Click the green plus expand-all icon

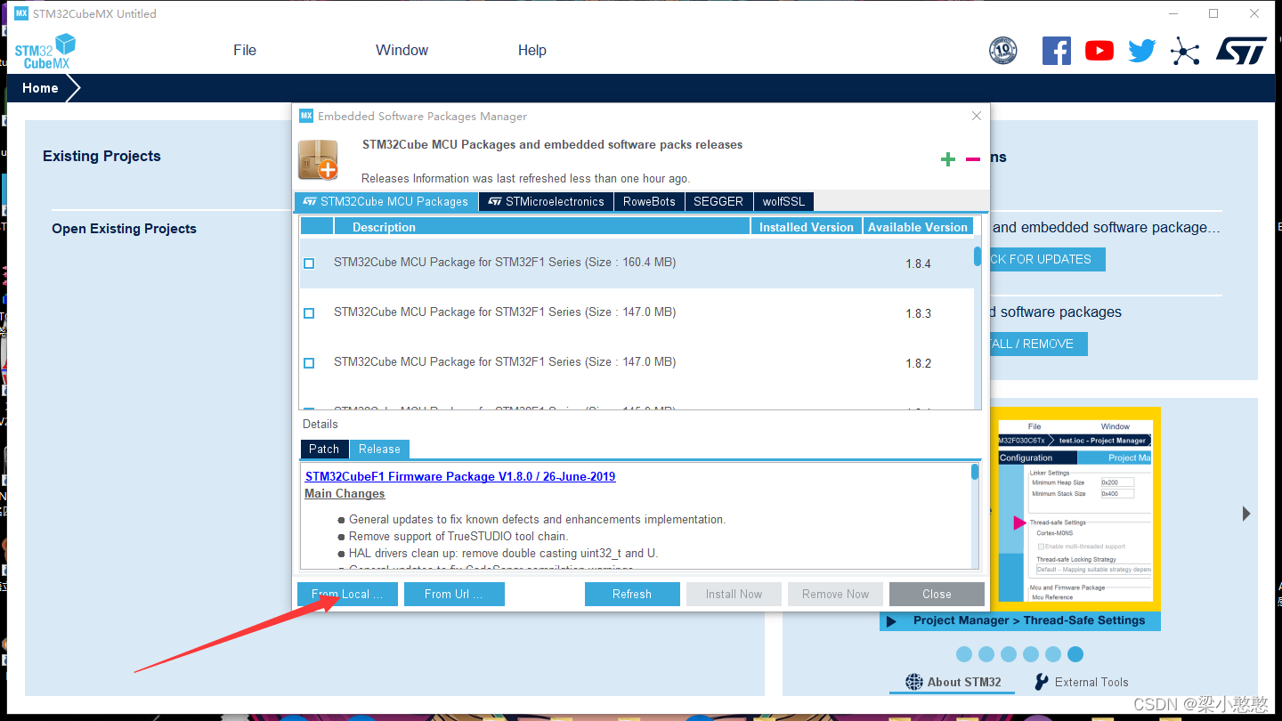(948, 159)
